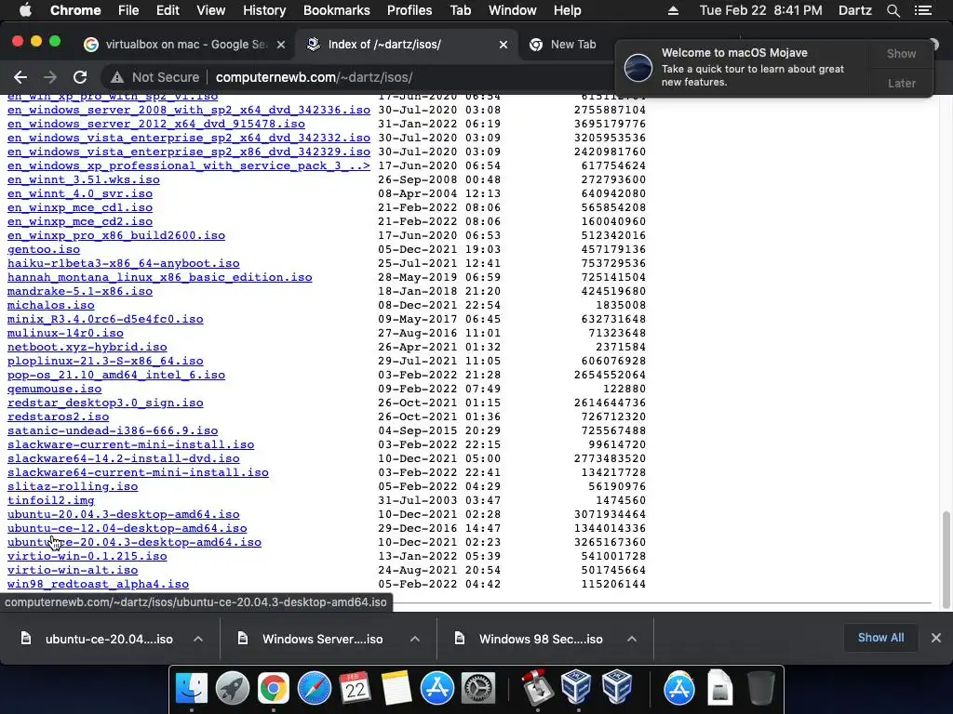
Task: Open the File menu
Action: (x=128, y=10)
